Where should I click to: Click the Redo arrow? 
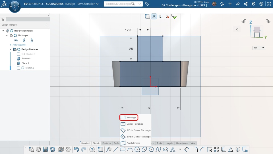pos(84,149)
